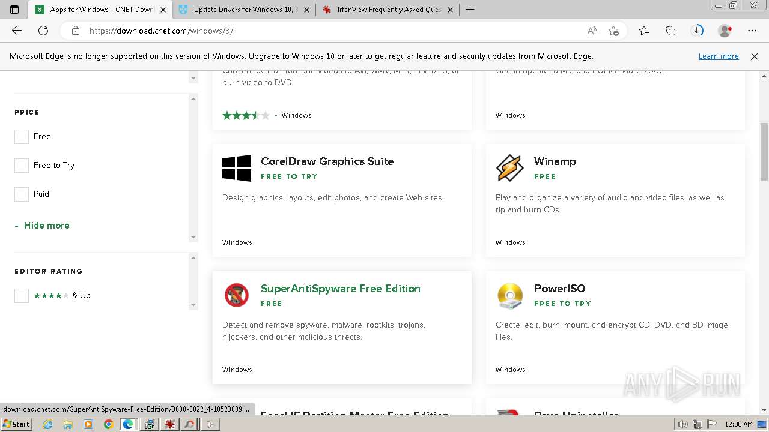This screenshot has height=432, width=769.
Task: Click Editor Rating panel scroll down arrow
Action: coord(193,305)
